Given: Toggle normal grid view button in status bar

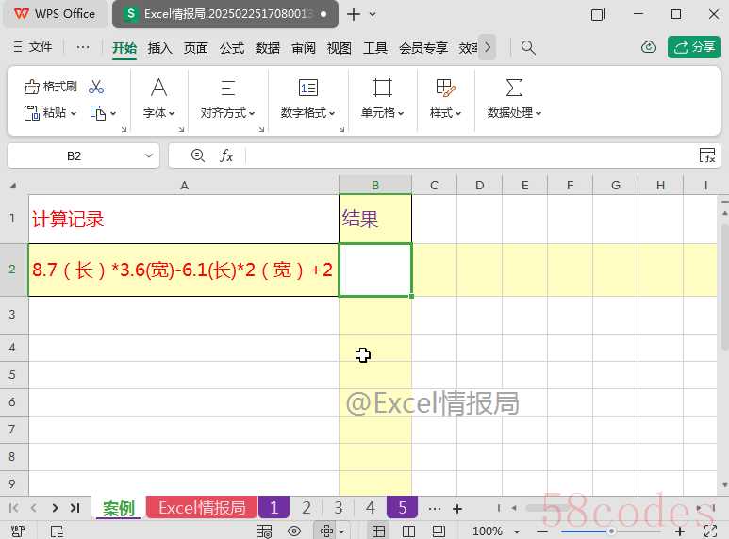Looking at the screenshot, I should [378, 531].
